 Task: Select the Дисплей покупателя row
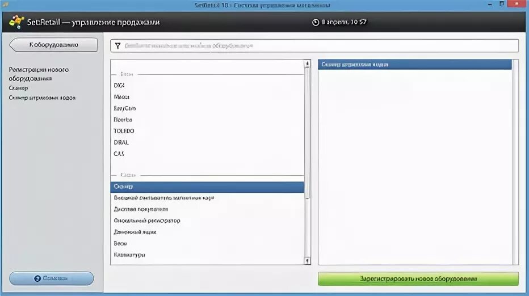(207, 209)
